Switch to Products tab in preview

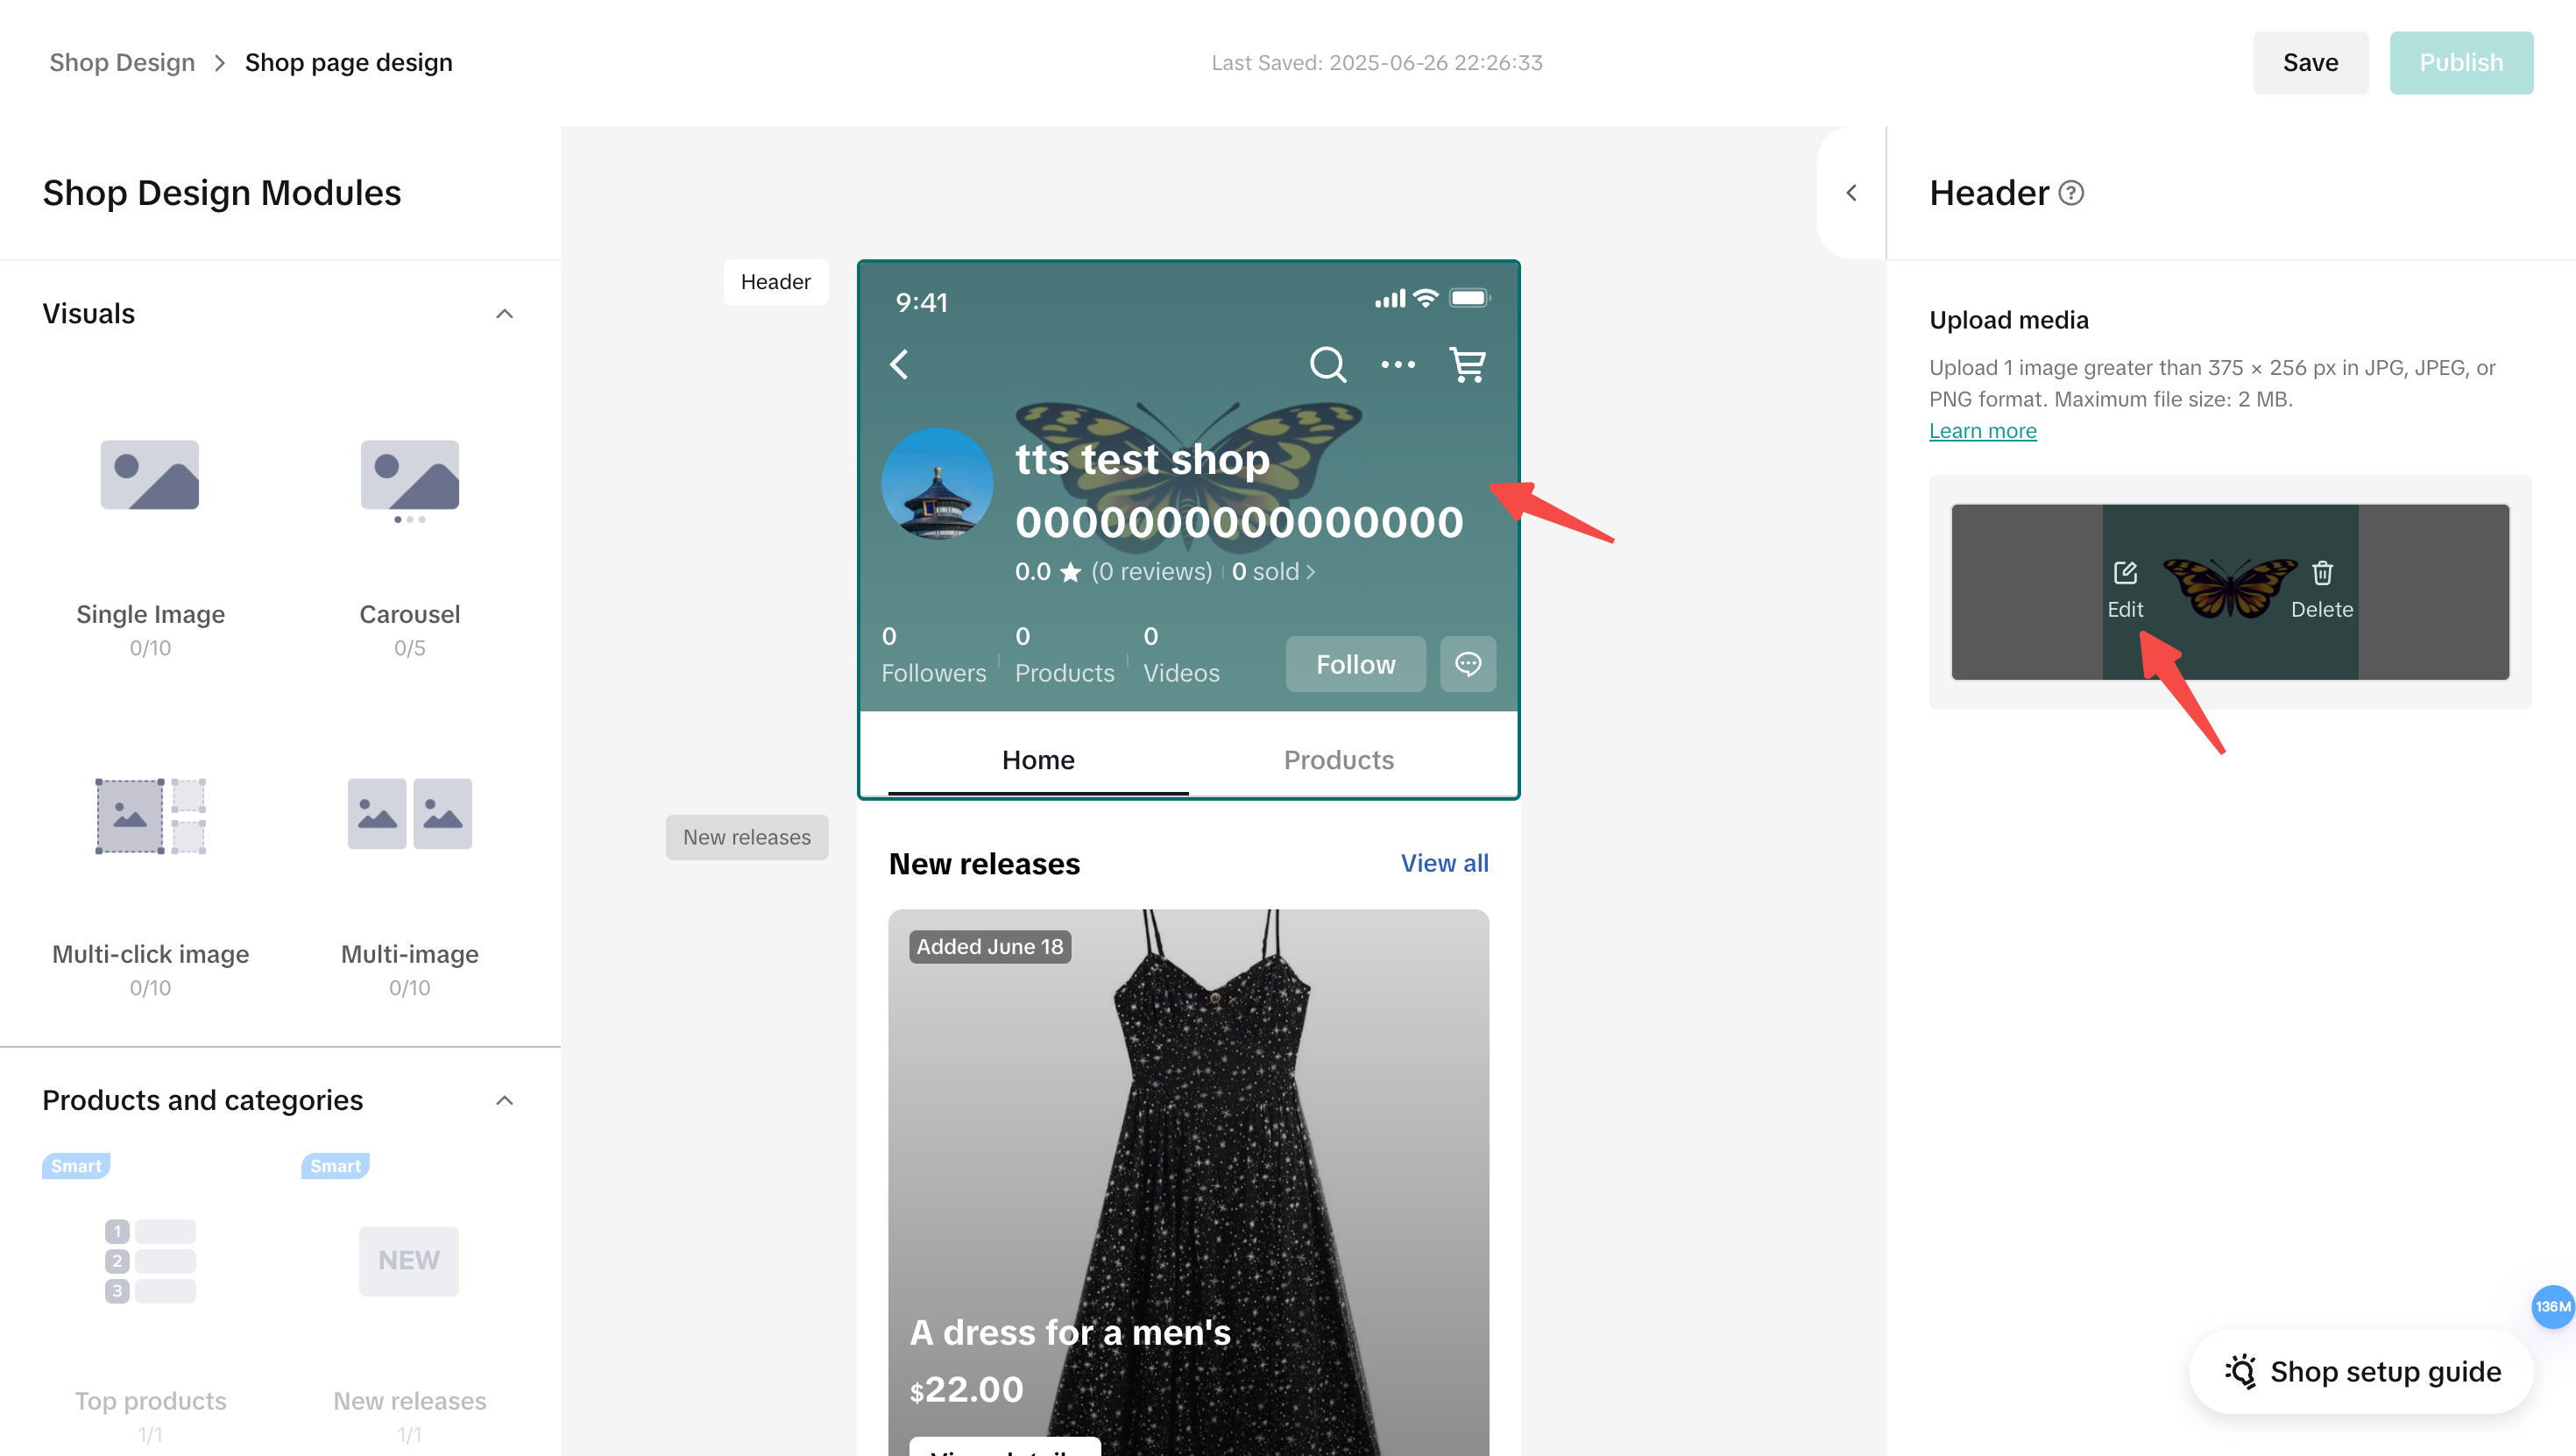[1338, 760]
